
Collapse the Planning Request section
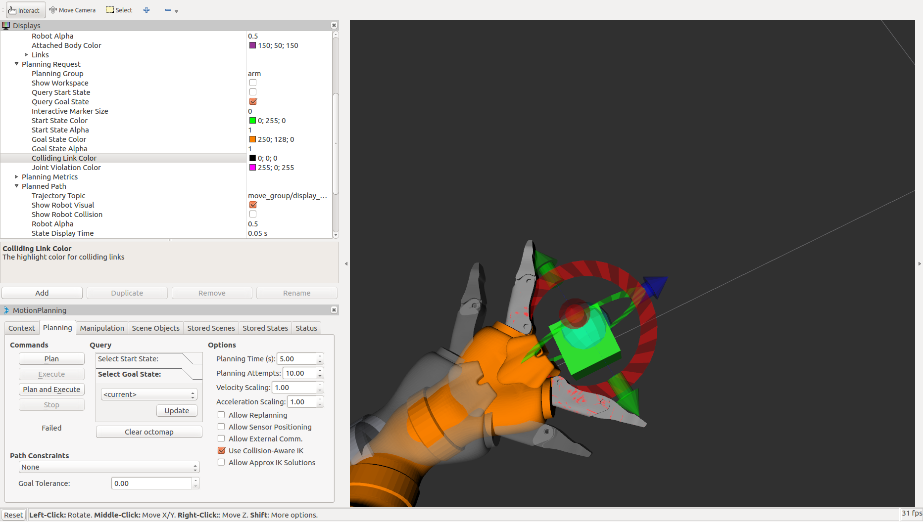click(16, 64)
